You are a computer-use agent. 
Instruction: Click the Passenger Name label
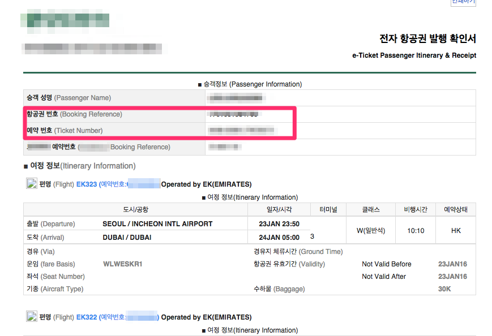[69, 98]
